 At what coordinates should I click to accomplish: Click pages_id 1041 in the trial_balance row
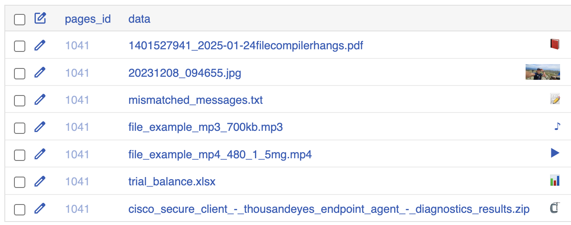(77, 182)
